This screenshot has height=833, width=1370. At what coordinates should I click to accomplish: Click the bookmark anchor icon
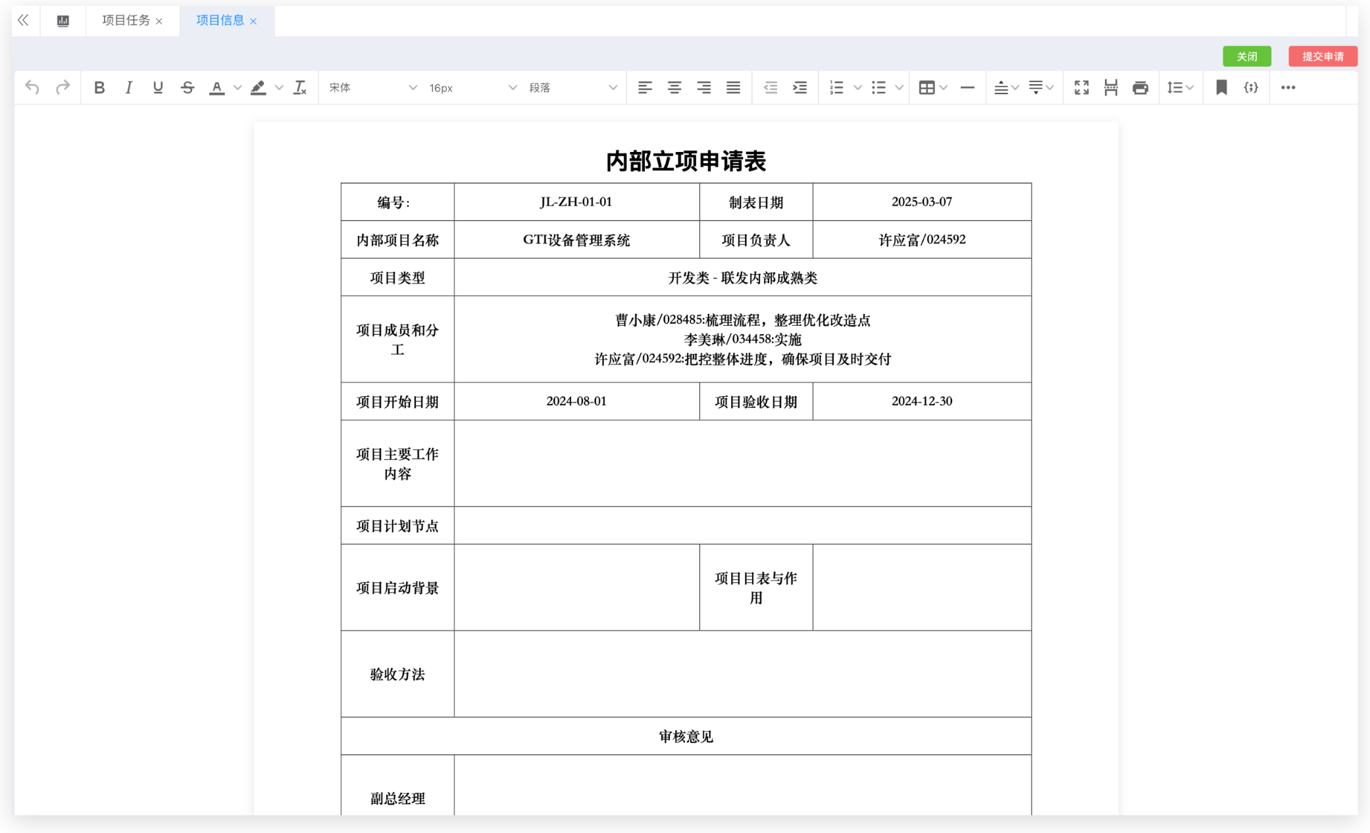(1222, 88)
